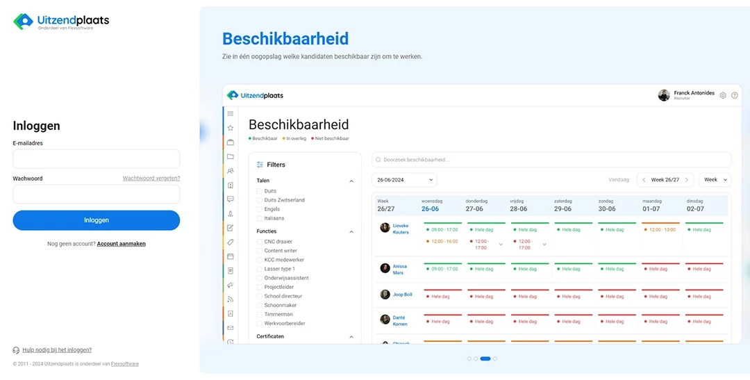Open the Account aanmaken link
Screen dimensions: 750x380
122,244
